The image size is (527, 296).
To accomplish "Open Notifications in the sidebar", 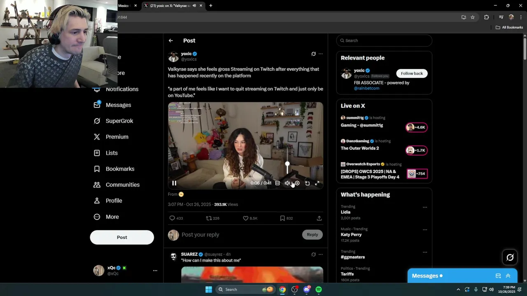I will pyautogui.click(x=117, y=89).
